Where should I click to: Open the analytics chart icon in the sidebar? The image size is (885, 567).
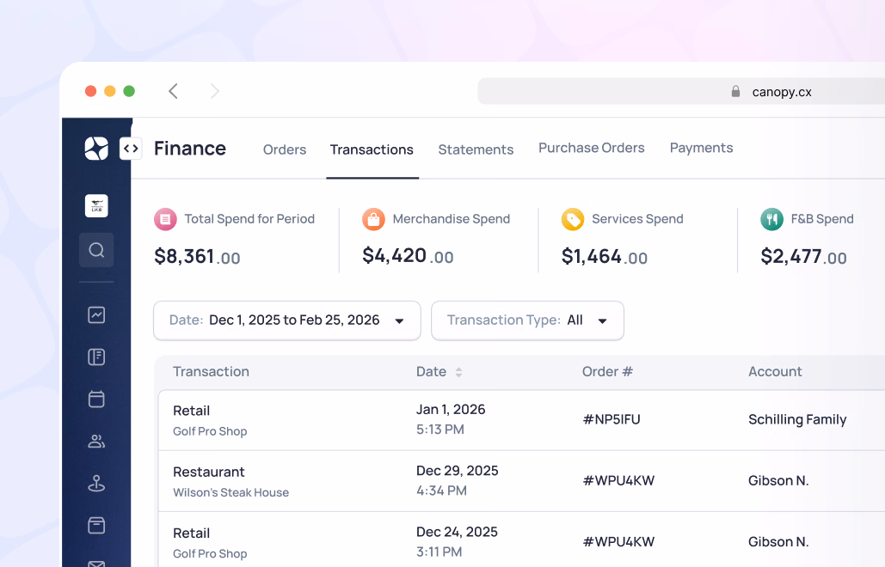tap(96, 314)
